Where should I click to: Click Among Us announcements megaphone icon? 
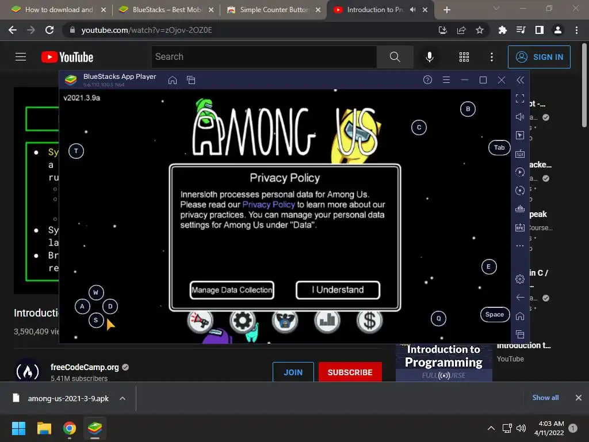[200, 321]
